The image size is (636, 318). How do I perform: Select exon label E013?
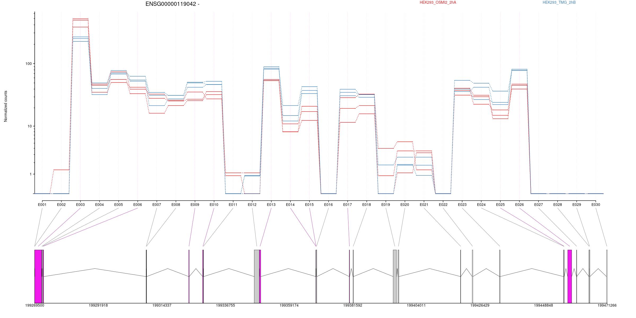[x=271, y=205]
